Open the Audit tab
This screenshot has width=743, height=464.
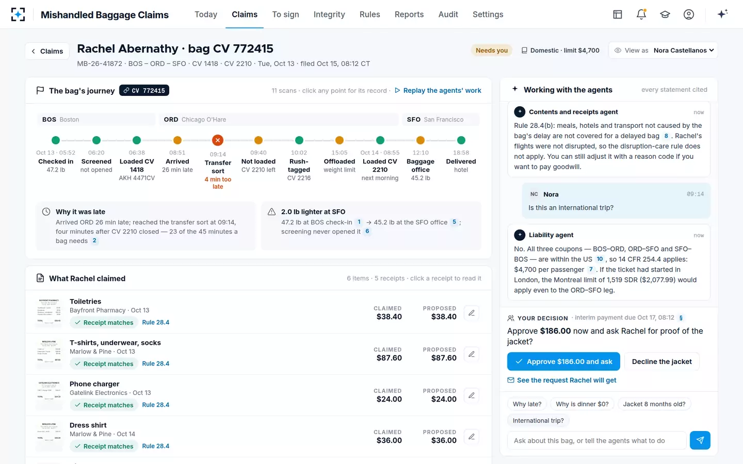(448, 14)
